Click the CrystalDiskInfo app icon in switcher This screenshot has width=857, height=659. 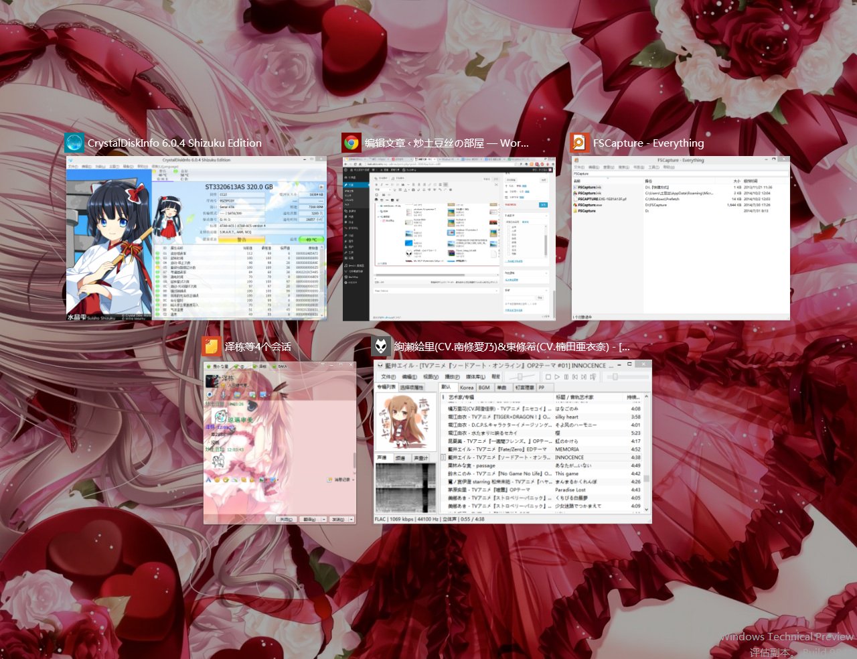point(74,143)
